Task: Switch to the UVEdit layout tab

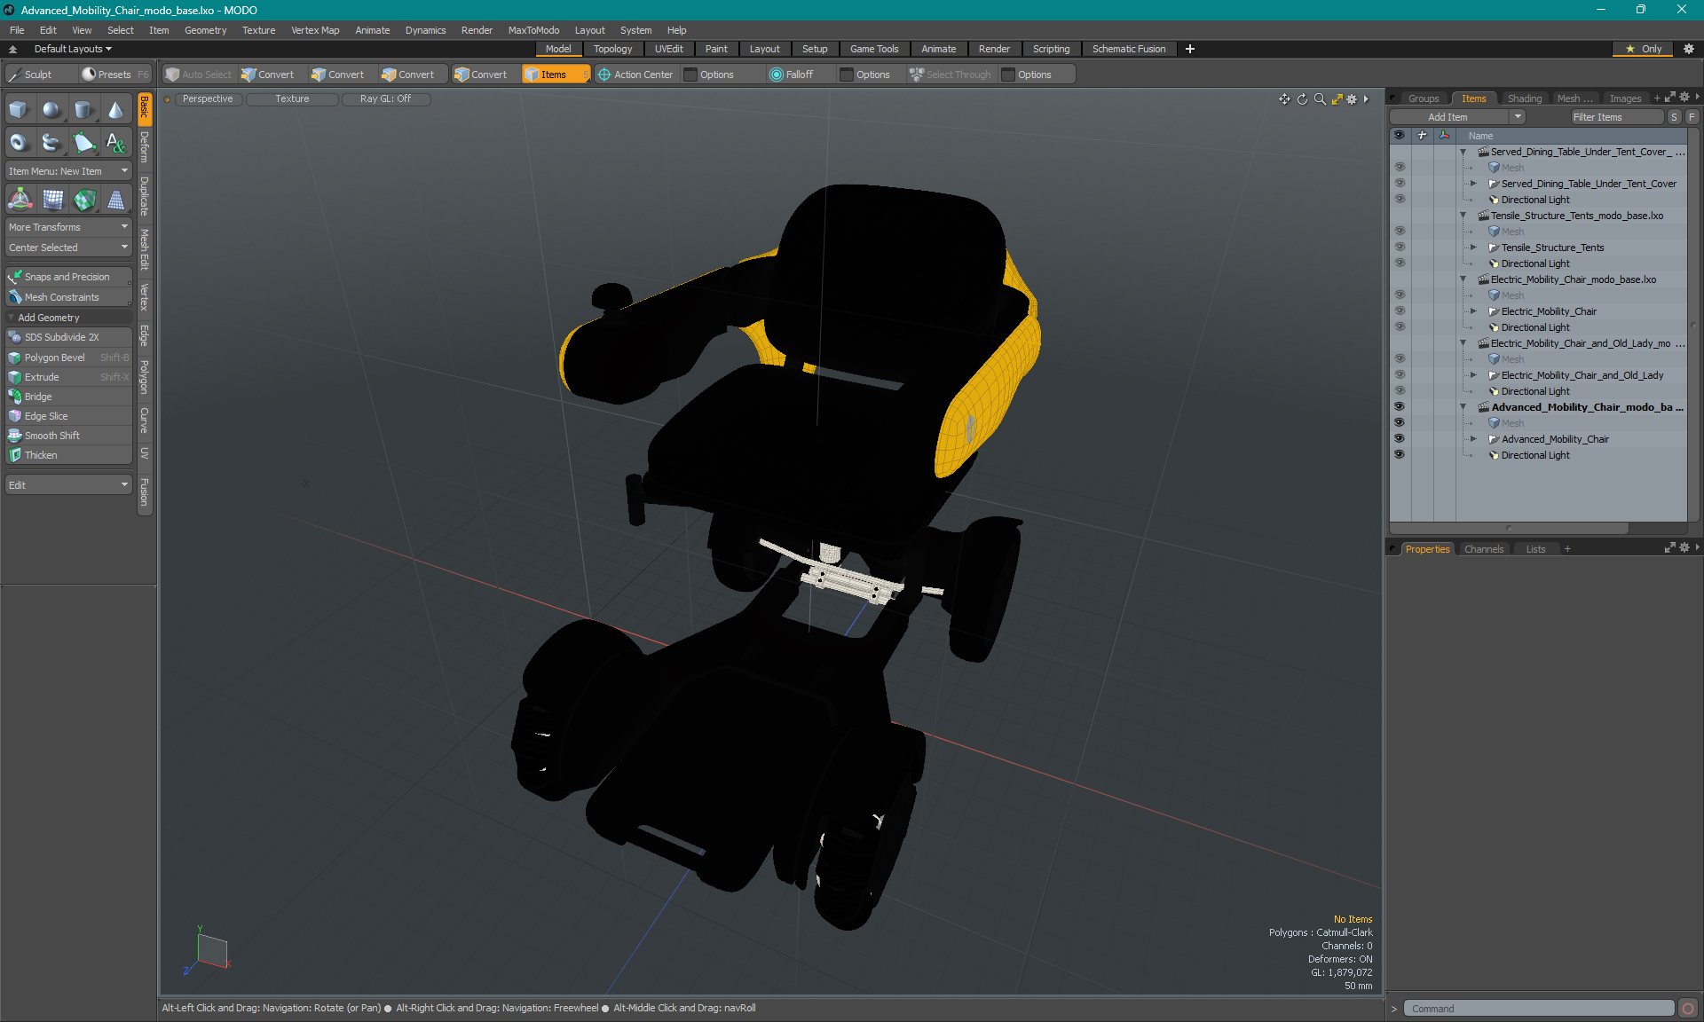Action: click(x=668, y=49)
